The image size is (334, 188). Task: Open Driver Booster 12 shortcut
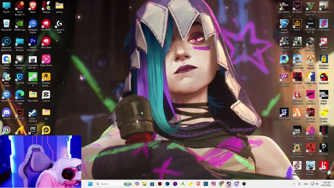20,9
